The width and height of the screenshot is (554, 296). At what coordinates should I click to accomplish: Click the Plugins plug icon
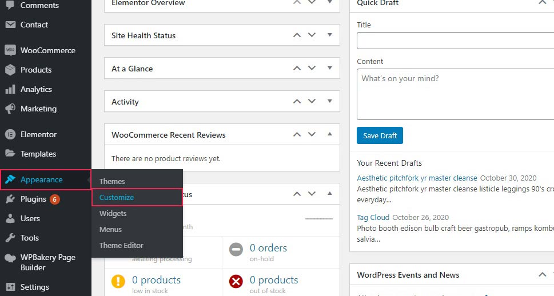point(10,199)
